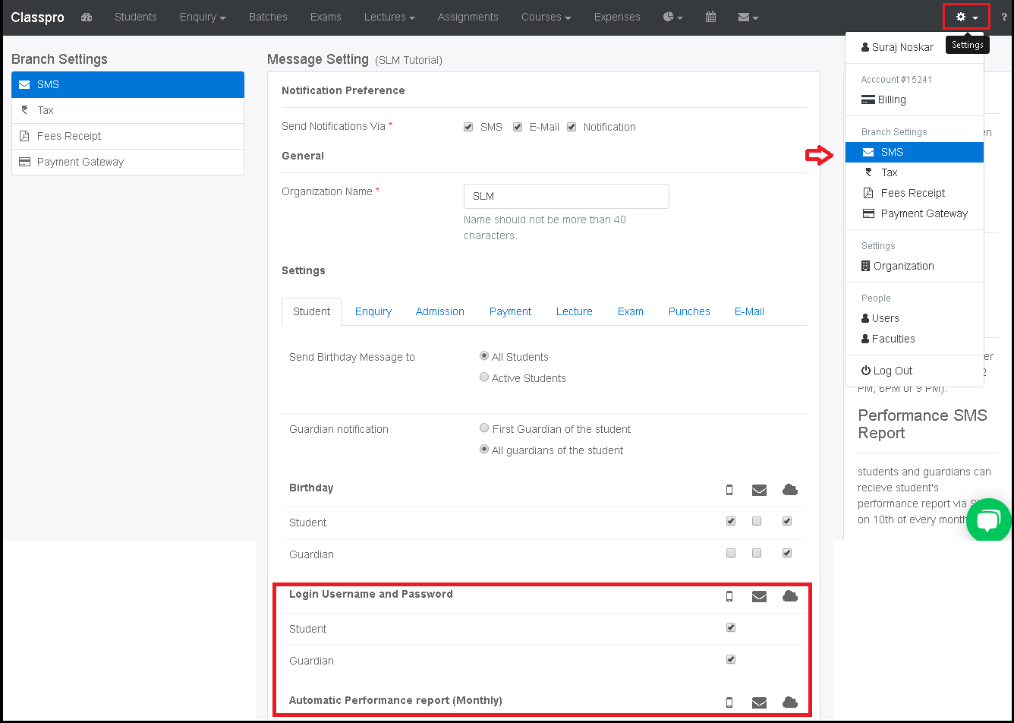Viewport: 1014px width, 723px height.
Task: Click inside the Organization Name field
Action: [566, 196]
